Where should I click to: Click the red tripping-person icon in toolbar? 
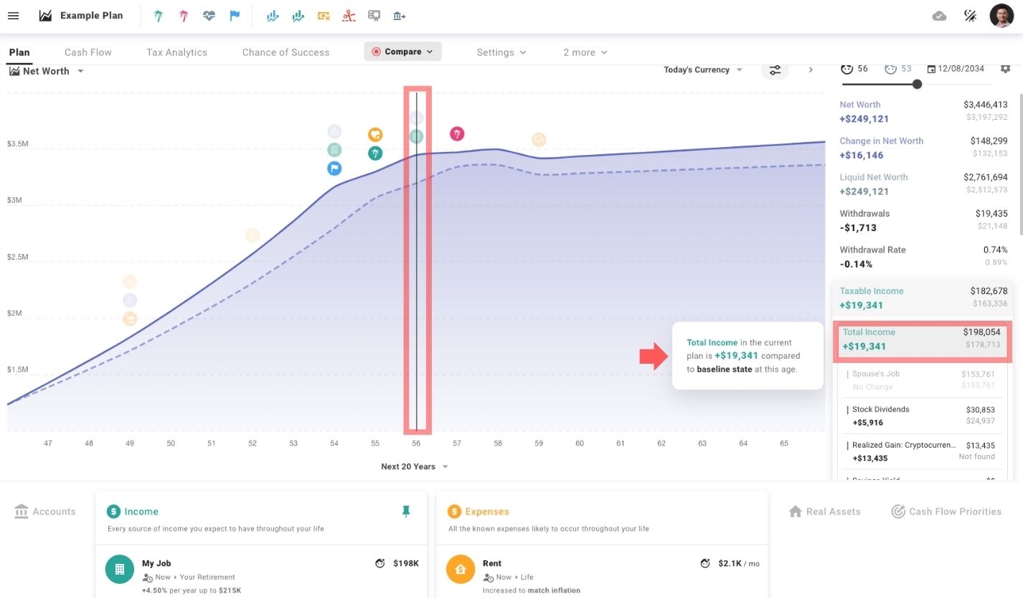tap(349, 16)
